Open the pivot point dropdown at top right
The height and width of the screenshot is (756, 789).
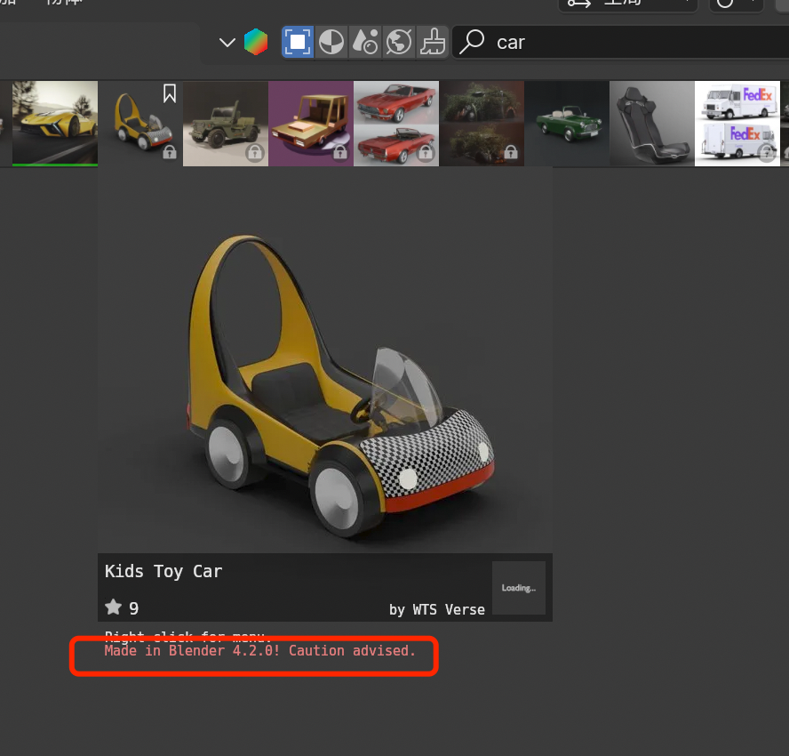pos(737,4)
